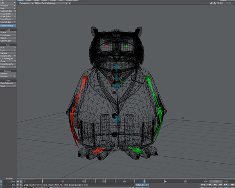This screenshot has width=235, height=188.
Task: Select the green foot bone
Action: pyautogui.click(x=137, y=150)
